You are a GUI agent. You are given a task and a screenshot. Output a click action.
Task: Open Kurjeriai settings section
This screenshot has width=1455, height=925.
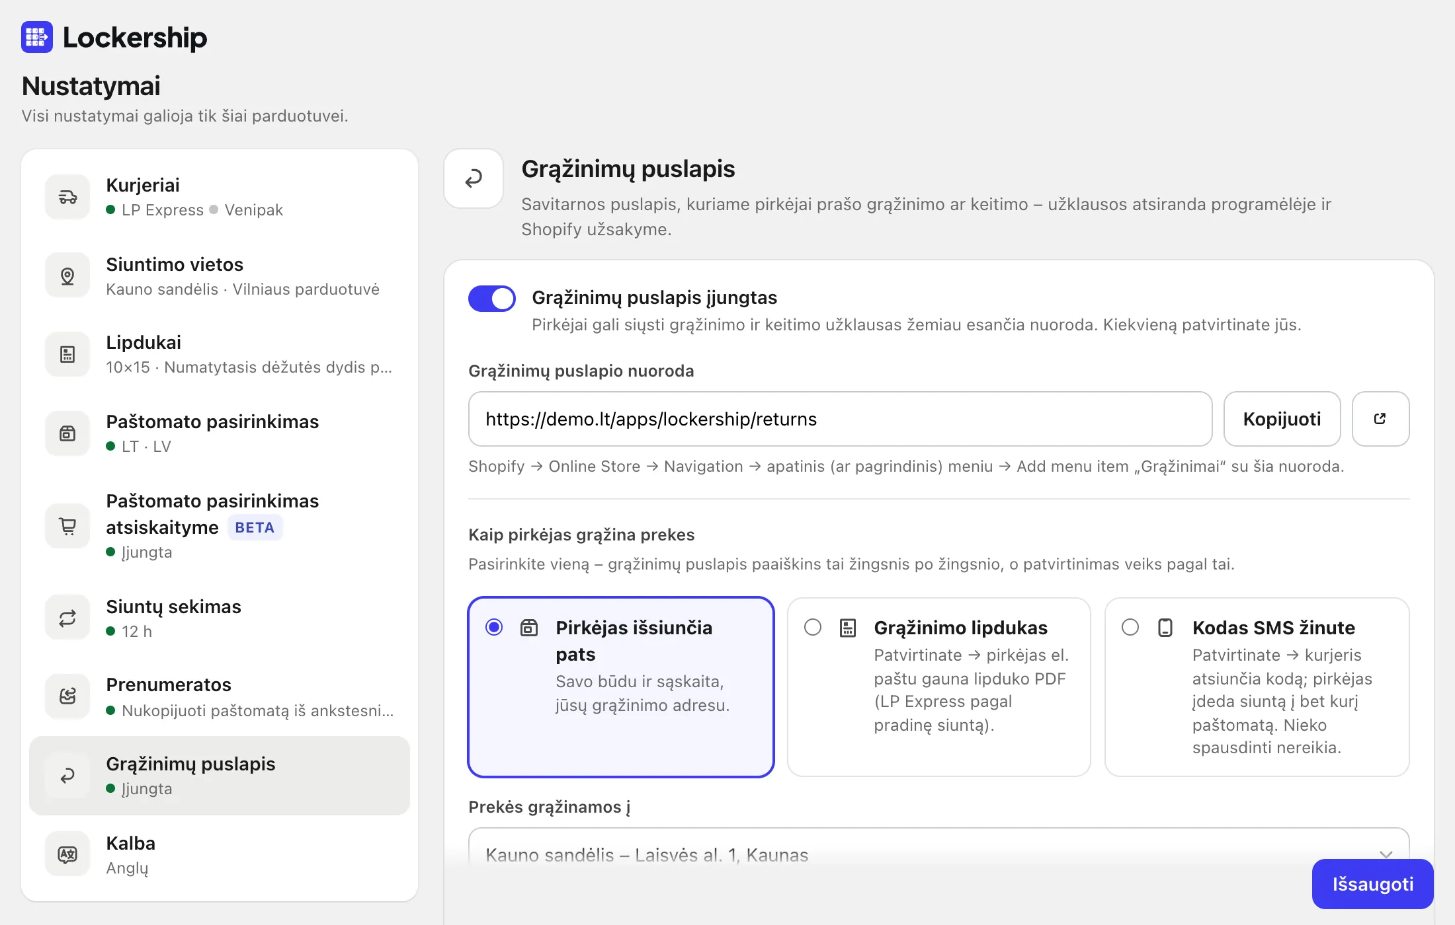tap(220, 197)
